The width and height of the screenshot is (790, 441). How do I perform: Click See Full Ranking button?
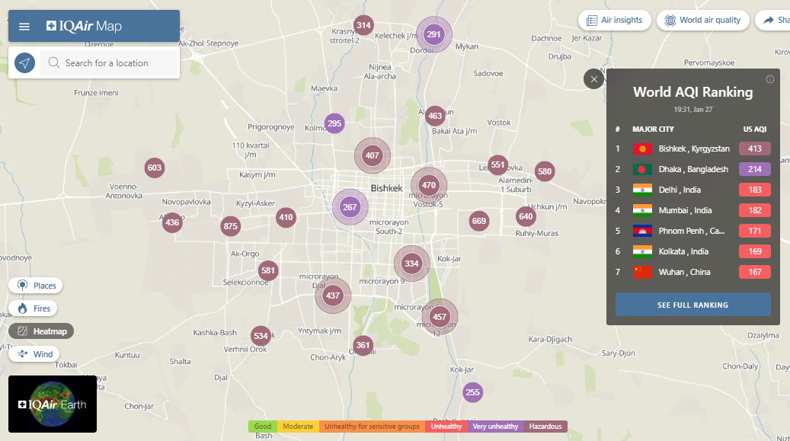[x=692, y=305]
